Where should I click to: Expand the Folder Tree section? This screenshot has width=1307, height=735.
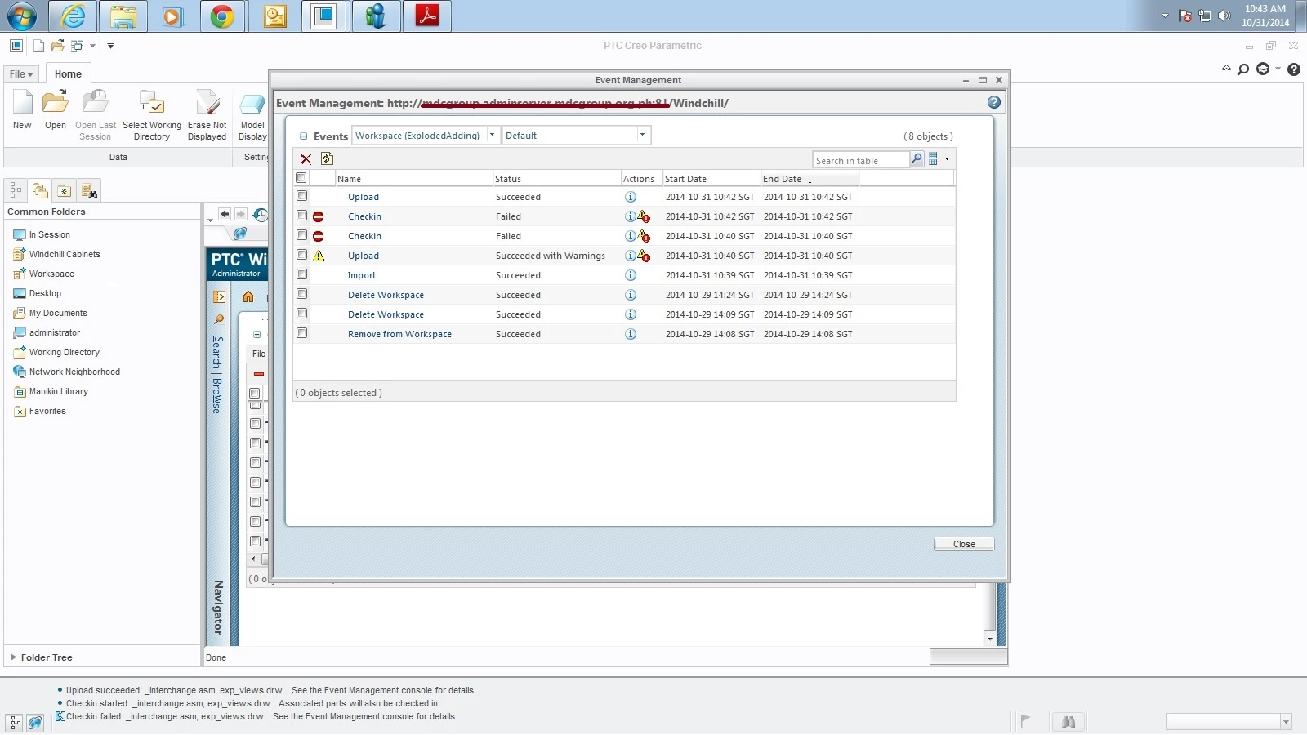click(13, 657)
